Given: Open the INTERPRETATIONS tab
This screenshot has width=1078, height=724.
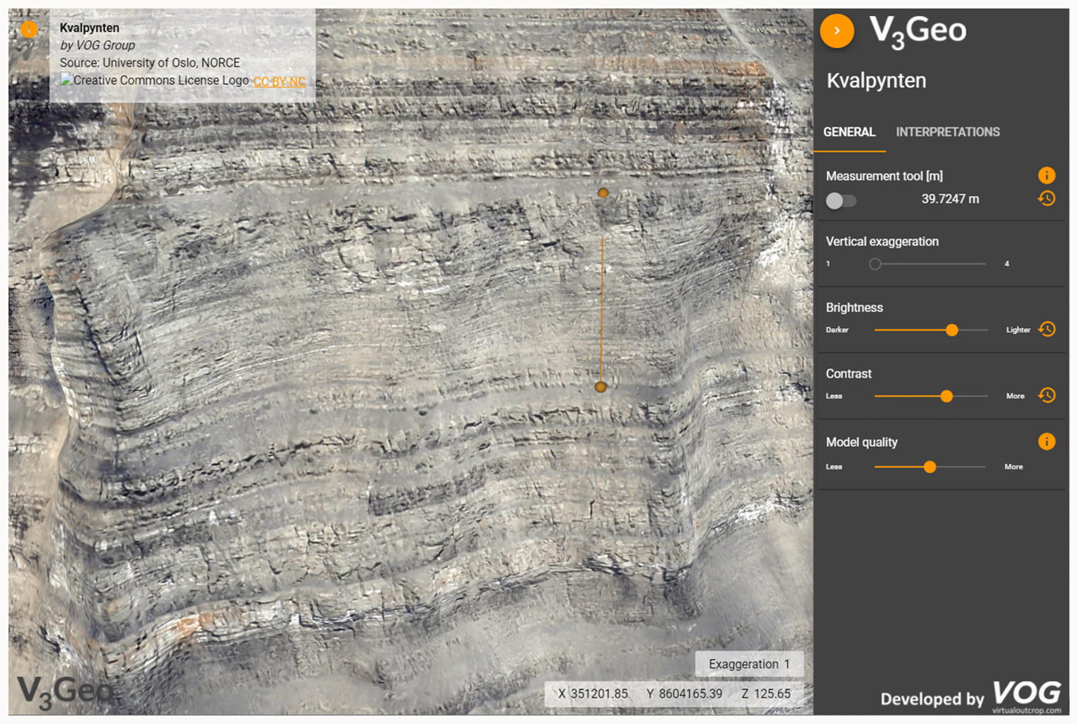Looking at the screenshot, I should pyautogui.click(x=947, y=132).
